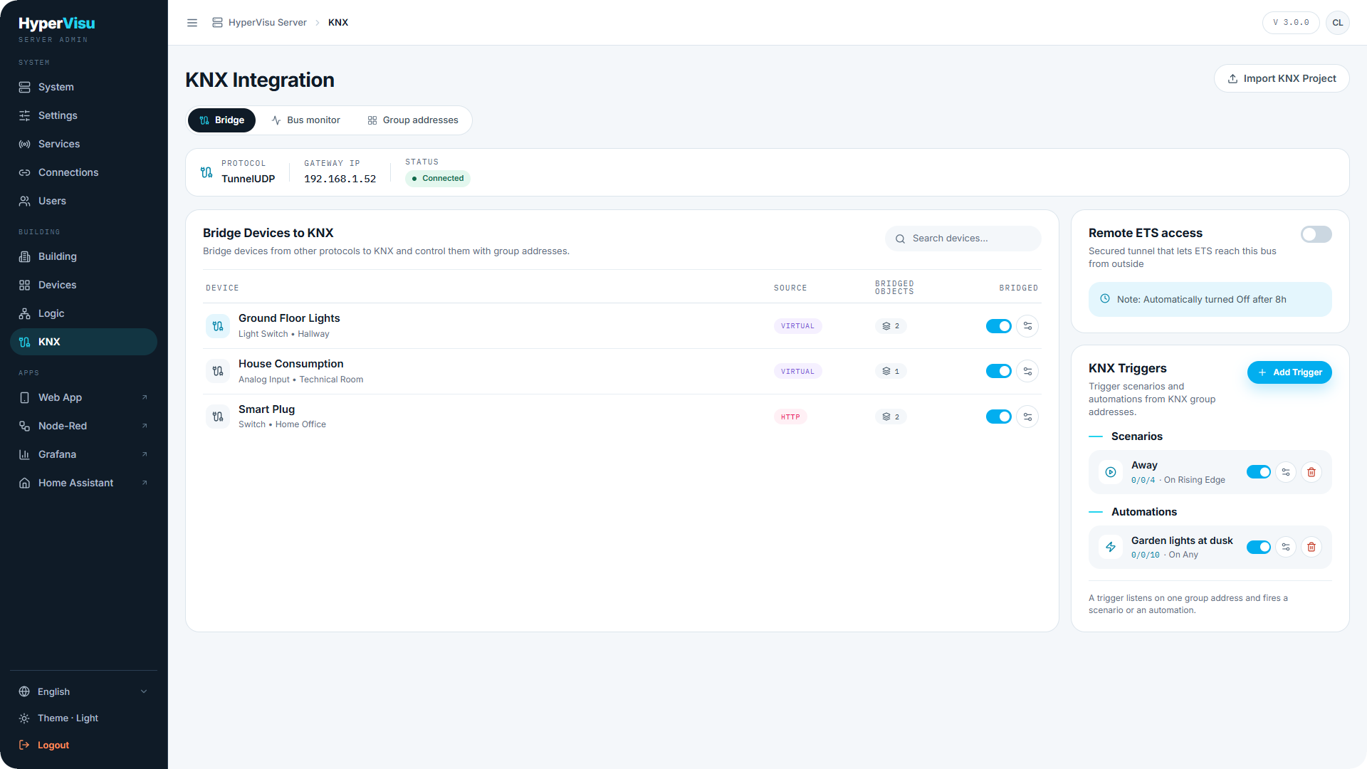Toggle bridged switch for House Consumption
This screenshot has height=769, width=1367.
pyautogui.click(x=998, y=372)
